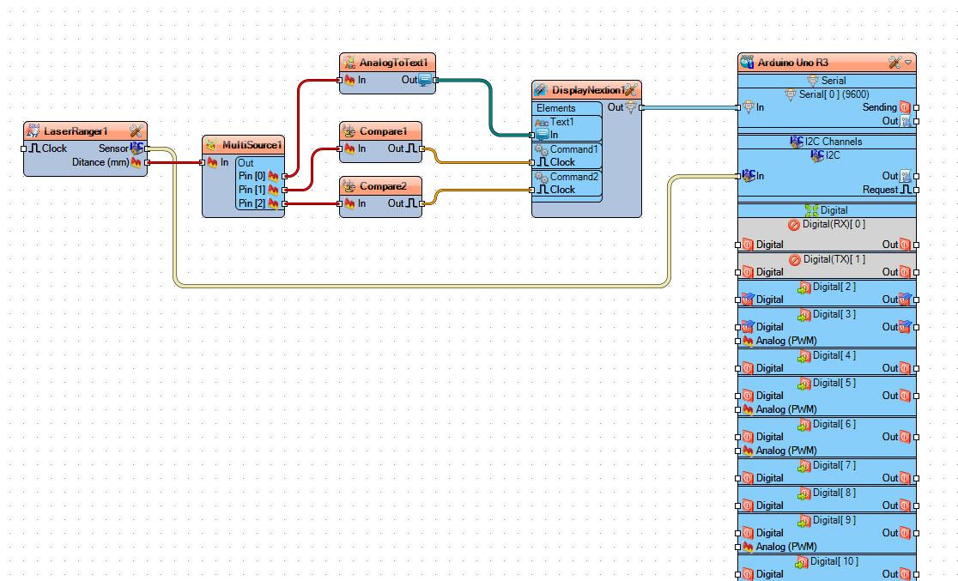Click Compare2 In analog pin icon

click(x=349, y=203)
